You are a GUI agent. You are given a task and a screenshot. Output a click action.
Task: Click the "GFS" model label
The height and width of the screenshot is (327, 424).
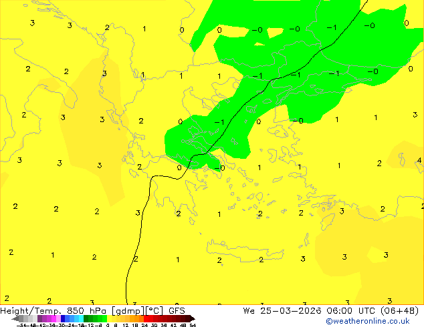[x=177, y=311]
